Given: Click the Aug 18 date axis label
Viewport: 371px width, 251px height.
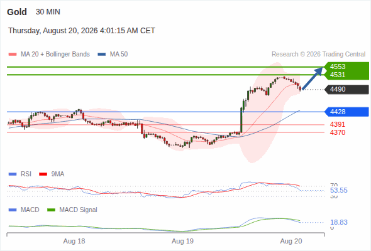Looking at the screenshot, I should pos(74,241).
